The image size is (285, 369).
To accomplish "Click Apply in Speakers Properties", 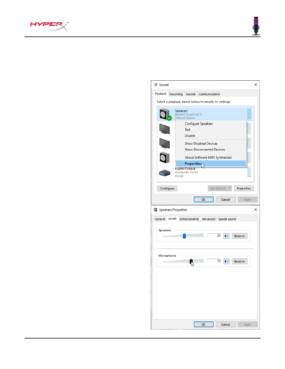I will click(248, 324).
